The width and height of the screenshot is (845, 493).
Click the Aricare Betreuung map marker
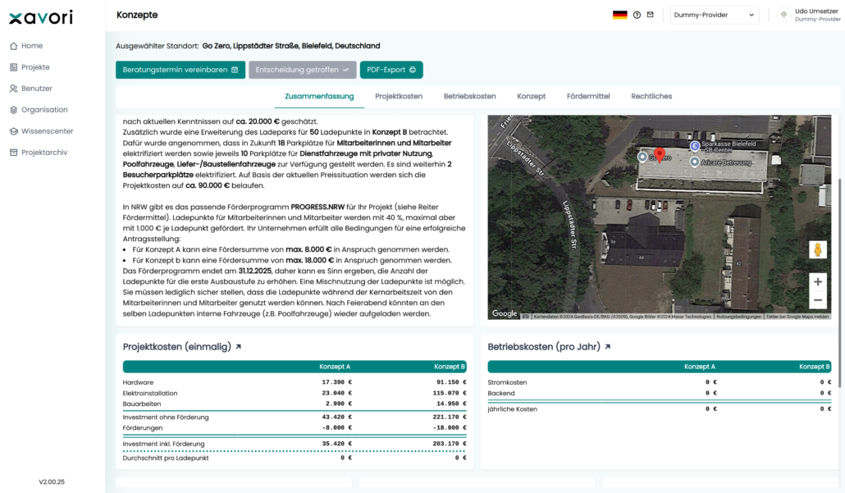coord(695,162)
